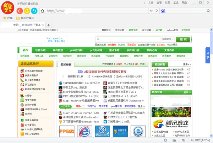The image size is (213, 143).
Task: Click the 腾讯游戏 Tencent Games banner
Action: (x=171, y=124)
